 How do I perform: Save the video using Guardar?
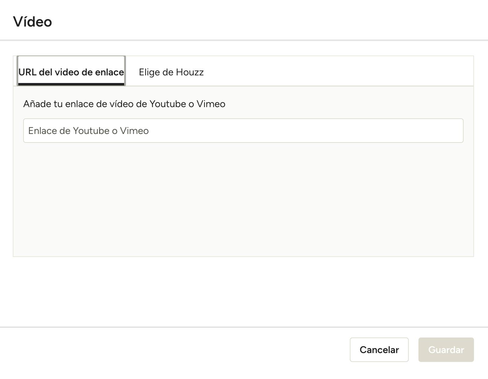(x=446, y=350)
